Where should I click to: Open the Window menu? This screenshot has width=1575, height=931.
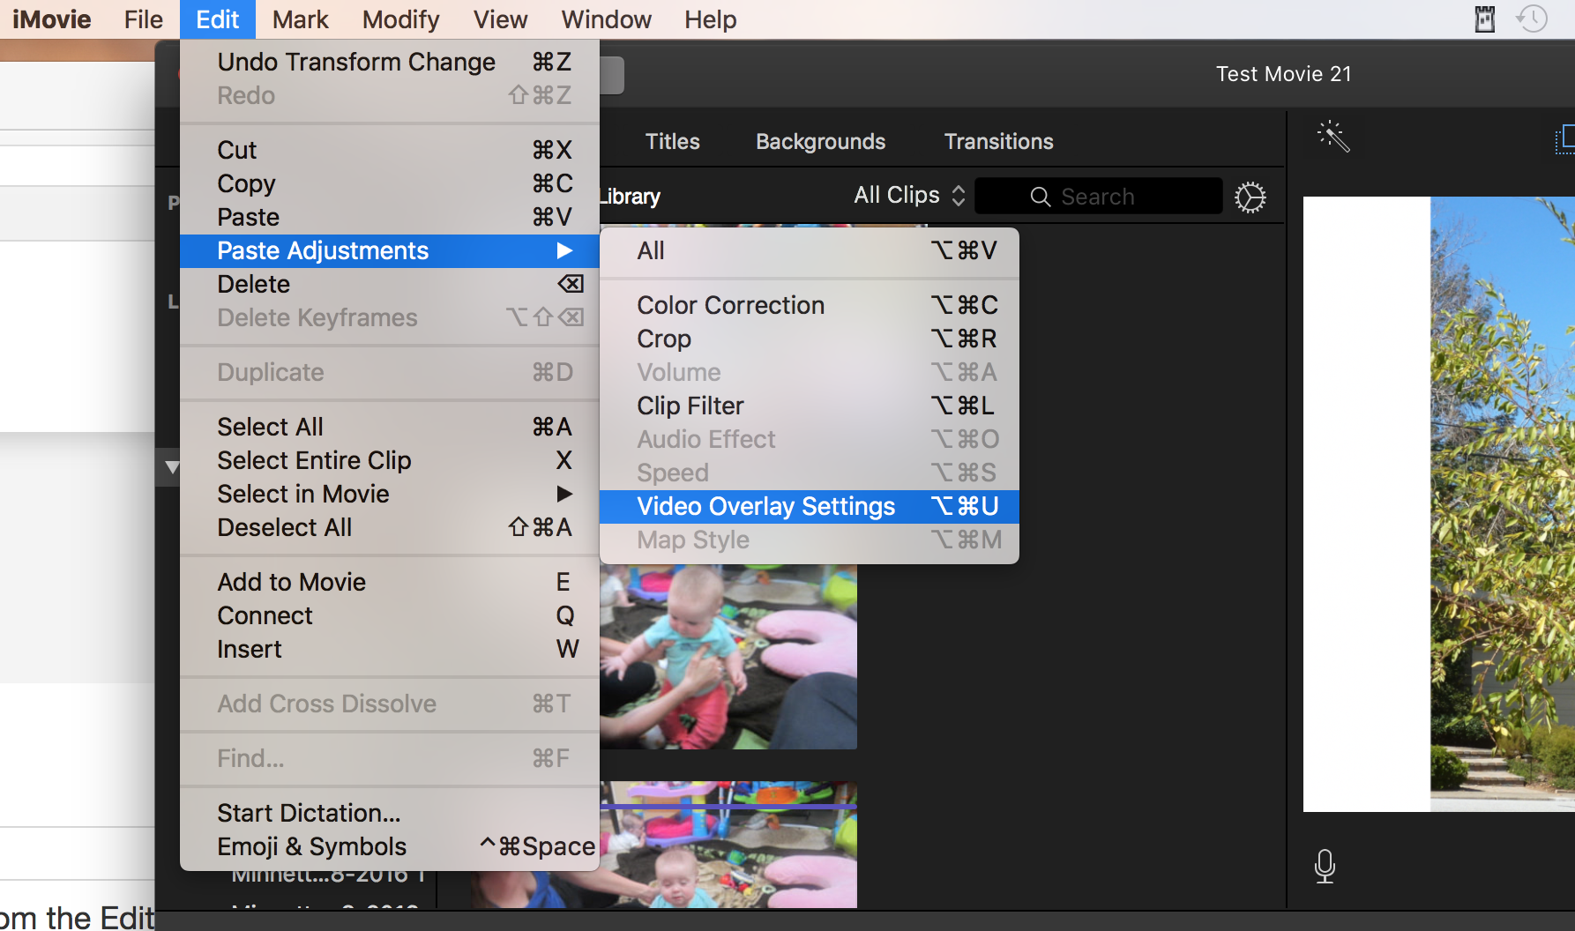tap(606, 19)
